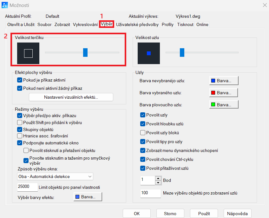Enable 'Povolit uzly bloků' checkbox

143,133
